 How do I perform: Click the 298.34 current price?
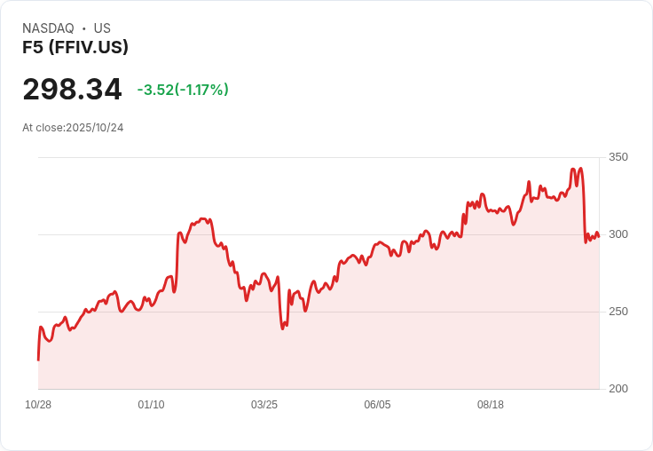pyautogui.click(x=72, y=90)
